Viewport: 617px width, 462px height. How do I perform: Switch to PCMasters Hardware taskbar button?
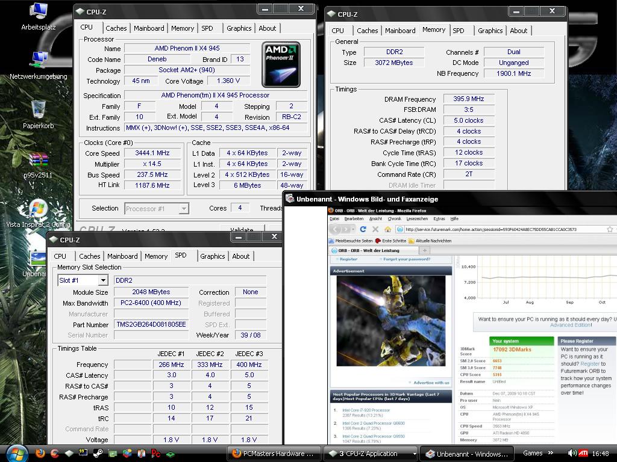point(273,454)
